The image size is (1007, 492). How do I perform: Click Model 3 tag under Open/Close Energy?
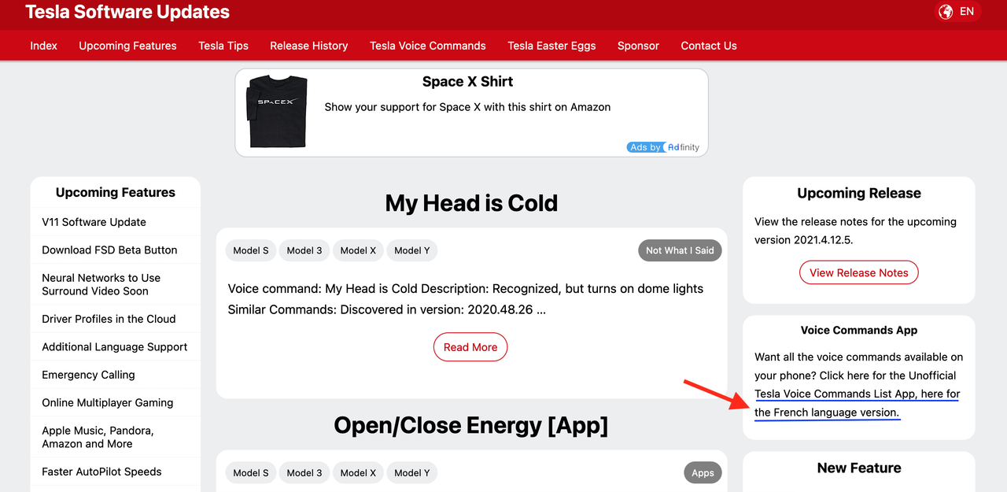pos(304,472)
